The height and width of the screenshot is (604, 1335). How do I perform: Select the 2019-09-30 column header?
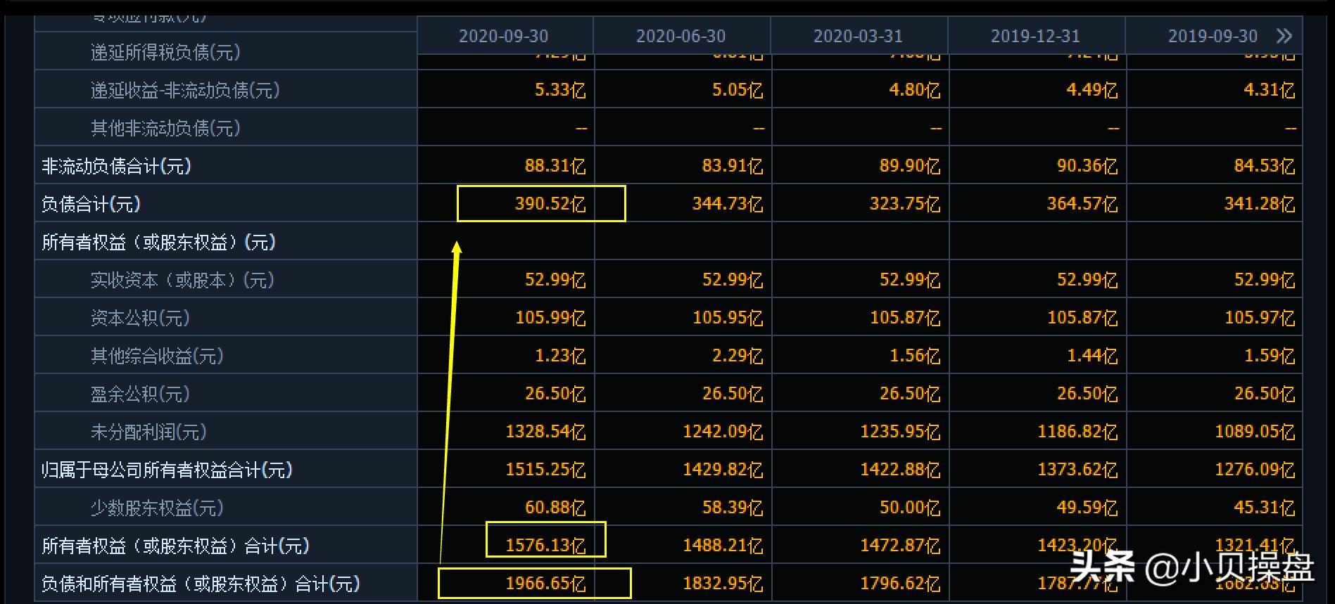[1213, 36]
